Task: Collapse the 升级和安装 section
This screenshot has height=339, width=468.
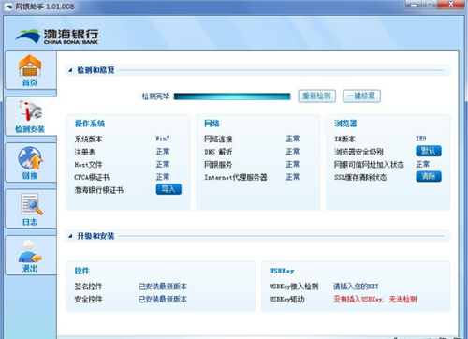Action: pyautogui.click(x=70, y=236)
